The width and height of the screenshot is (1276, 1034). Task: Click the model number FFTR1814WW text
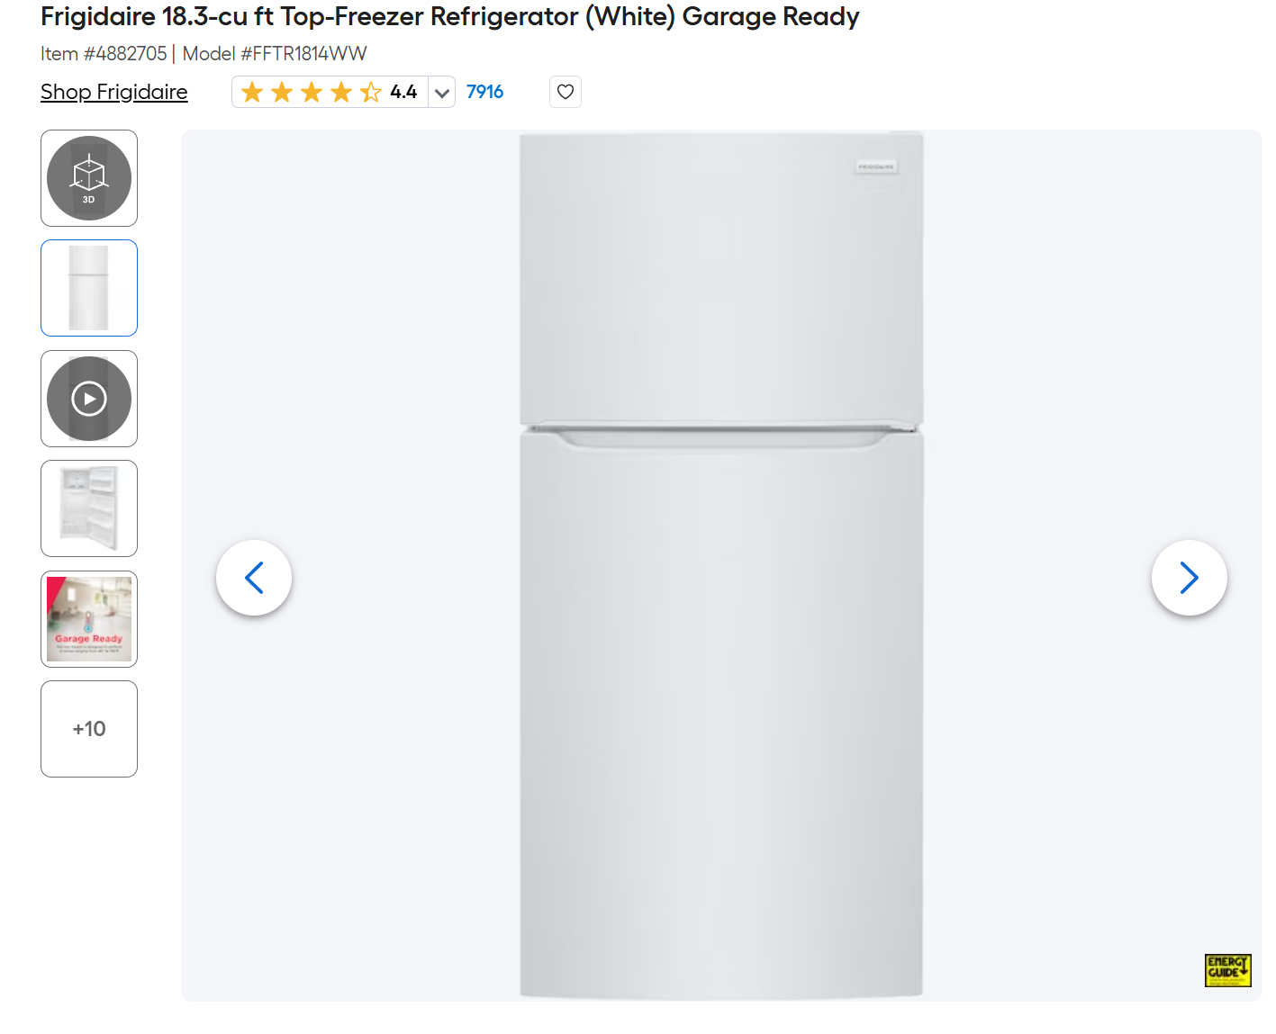(x=303, y=54)
